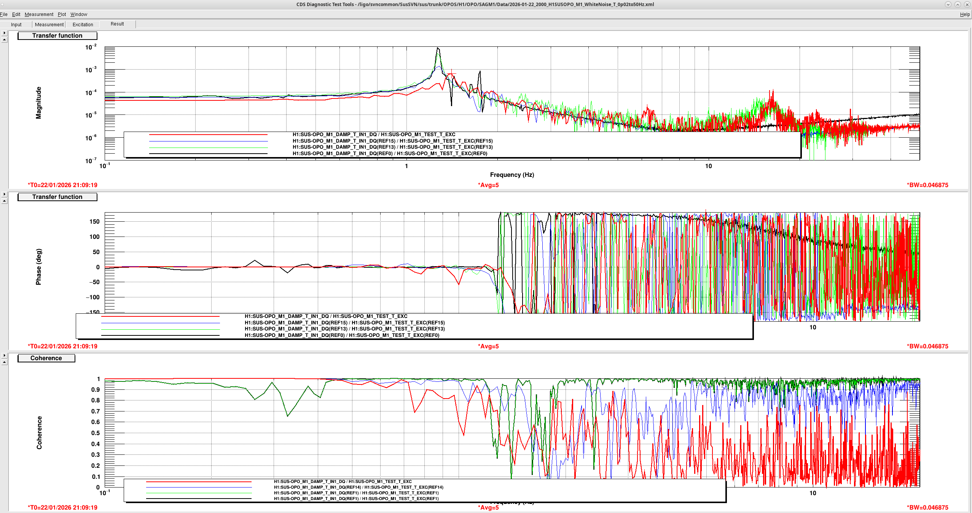Open the Plot menu
Viewport: 972px width, 513px height.
click(x=62, y=14)
